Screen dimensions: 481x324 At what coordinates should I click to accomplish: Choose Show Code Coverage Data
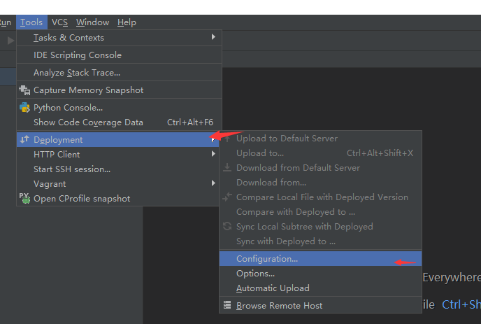pyautogui.click(x=119, y=122)
